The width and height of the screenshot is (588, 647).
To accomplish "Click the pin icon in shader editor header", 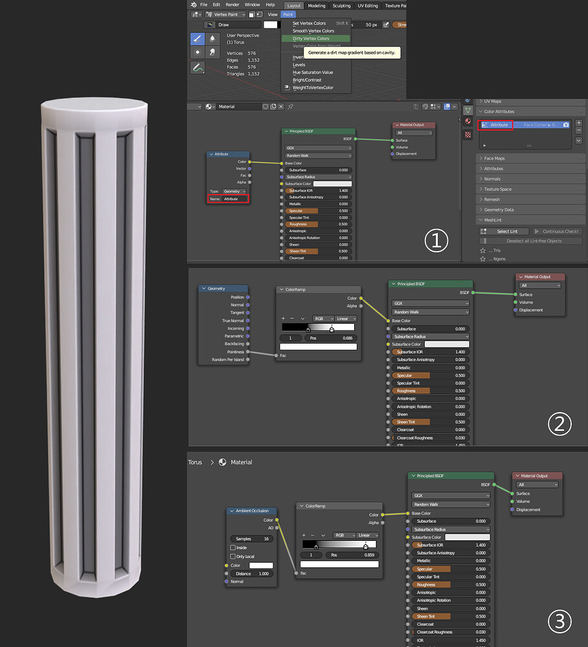I will (x=290, y=107).
